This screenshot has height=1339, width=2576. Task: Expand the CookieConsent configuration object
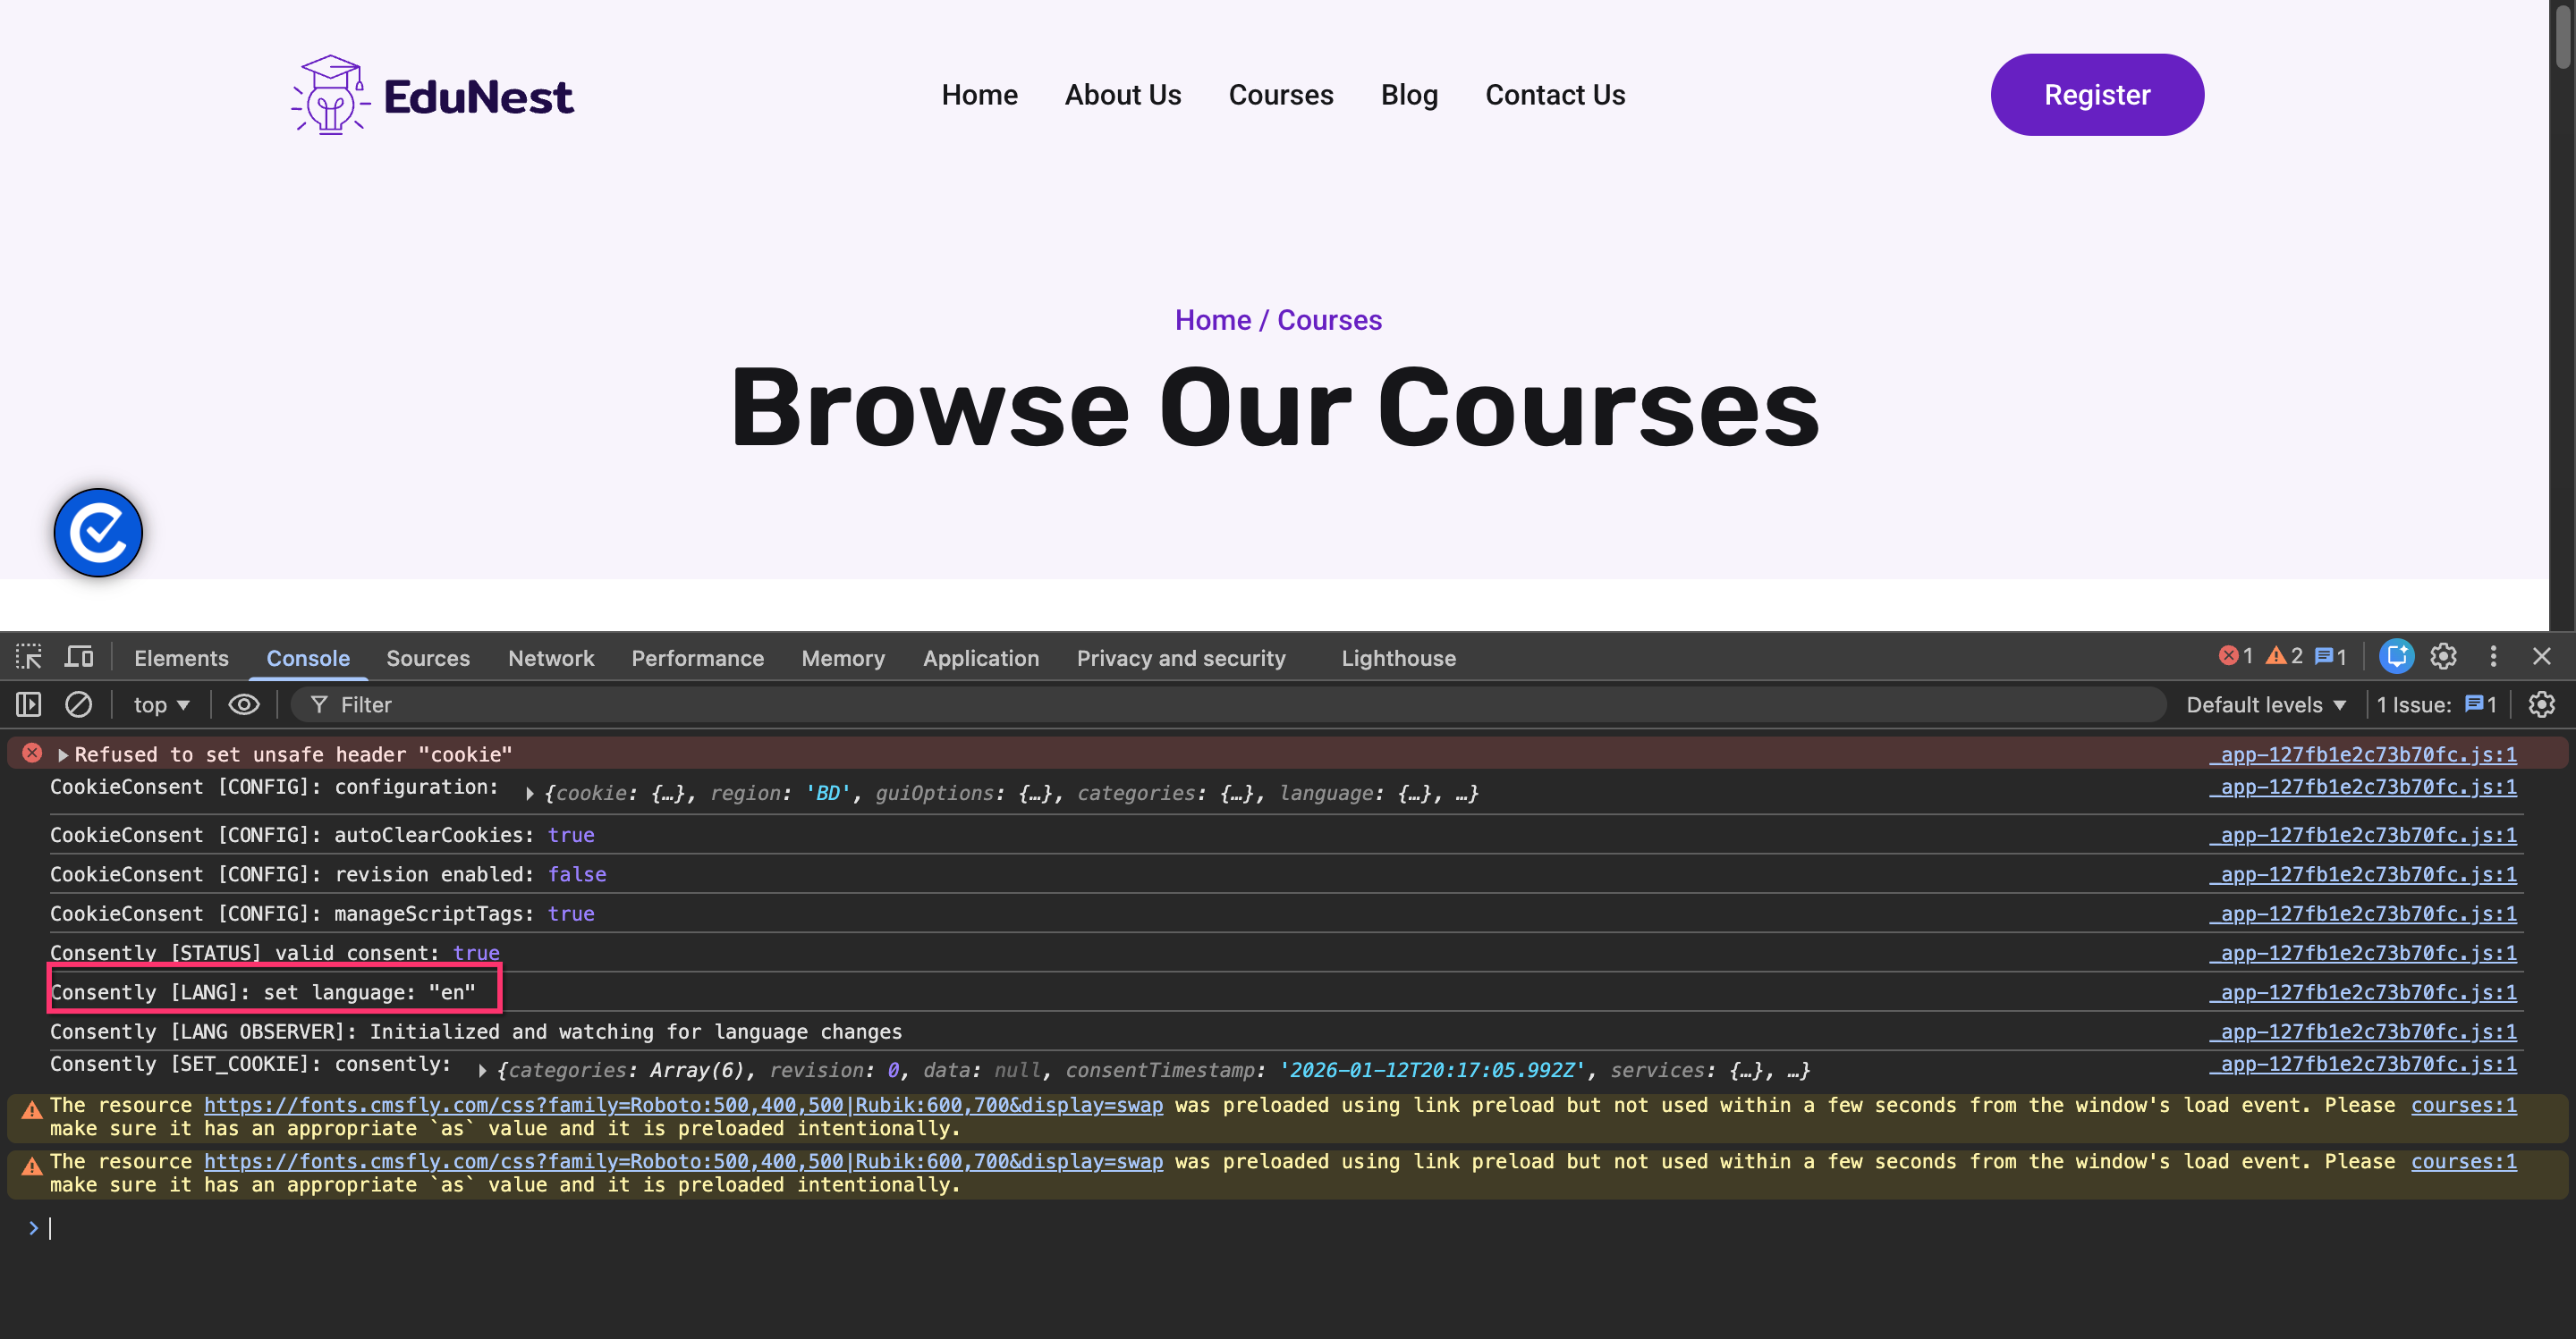529,794
